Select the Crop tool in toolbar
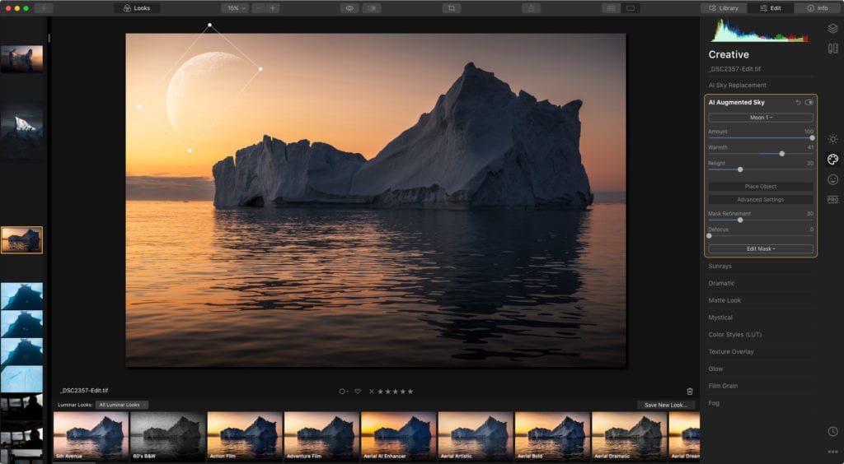The height and width of the screenshot is (464, 844). click(x=451, y=8)
